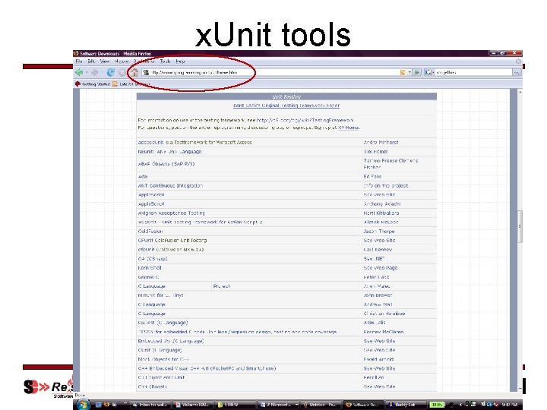
Task: Open the ABAP Objects (SAP R/3) link
Action: point(166,163)
